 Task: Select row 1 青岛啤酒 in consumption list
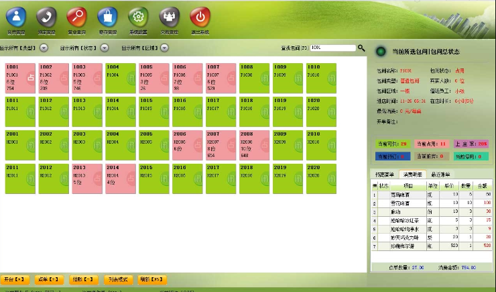pyautogui.click(x=432, y=195)
